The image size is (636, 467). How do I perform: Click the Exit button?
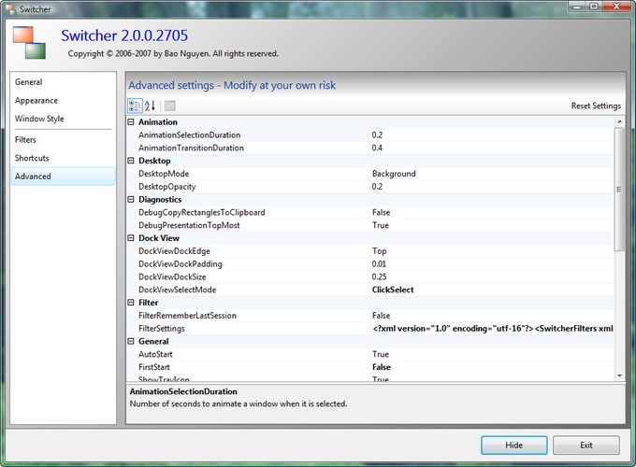[586, 446]
